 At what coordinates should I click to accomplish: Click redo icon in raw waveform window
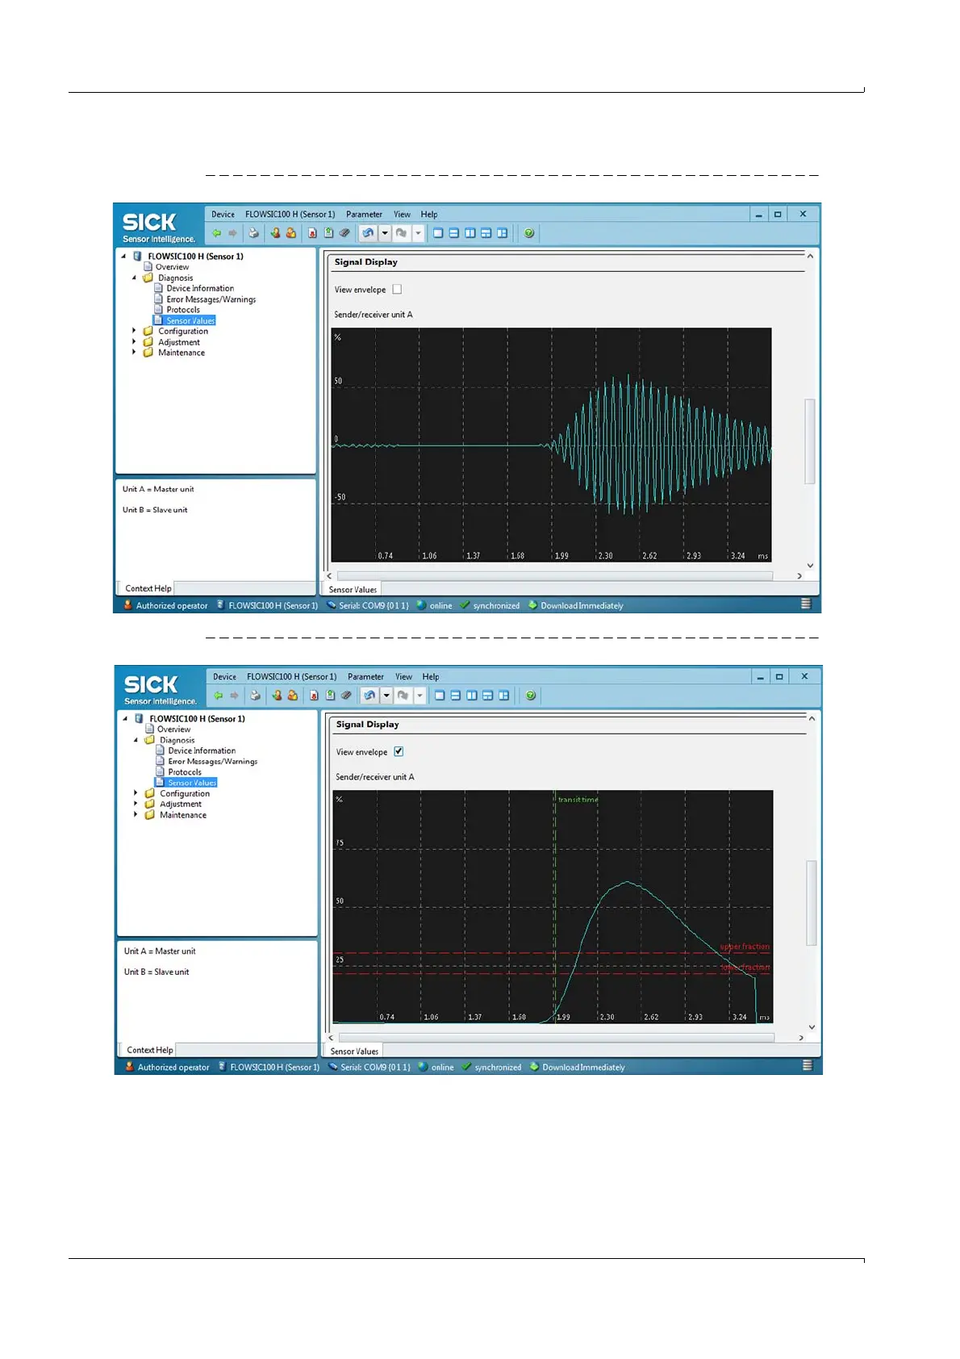coord(401,233)
